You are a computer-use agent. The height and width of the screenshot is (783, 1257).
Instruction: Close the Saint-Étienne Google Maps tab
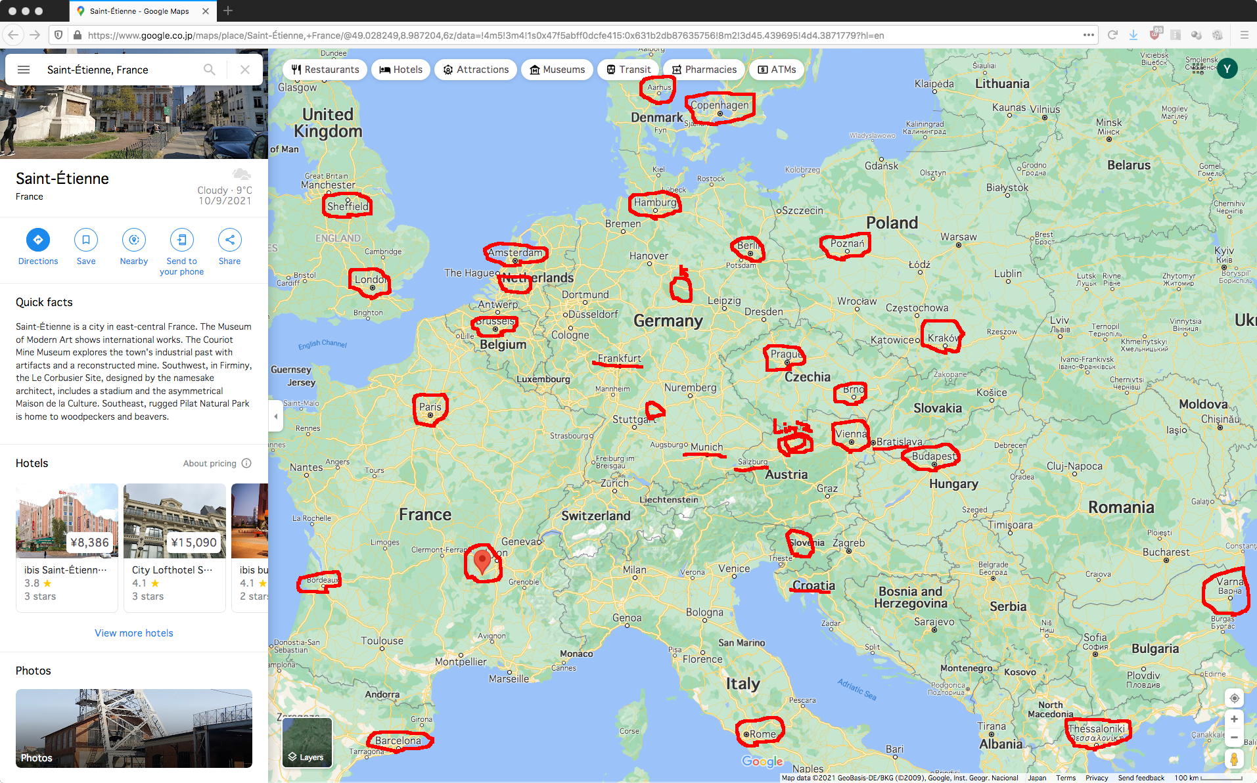pos(206,11)
